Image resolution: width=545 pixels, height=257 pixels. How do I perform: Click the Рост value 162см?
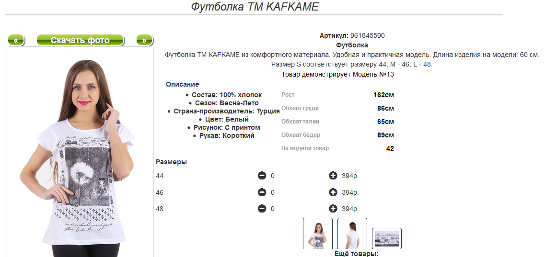[384, 95]
